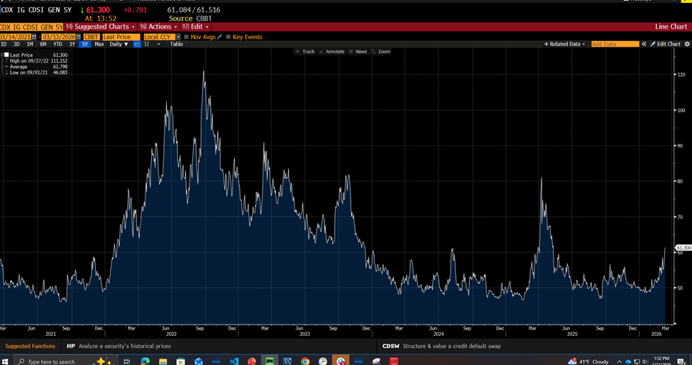The width and height of the screenshot is (692, 365).
Task: Open chart settings gear icon
Action: (x=687, y=44)
